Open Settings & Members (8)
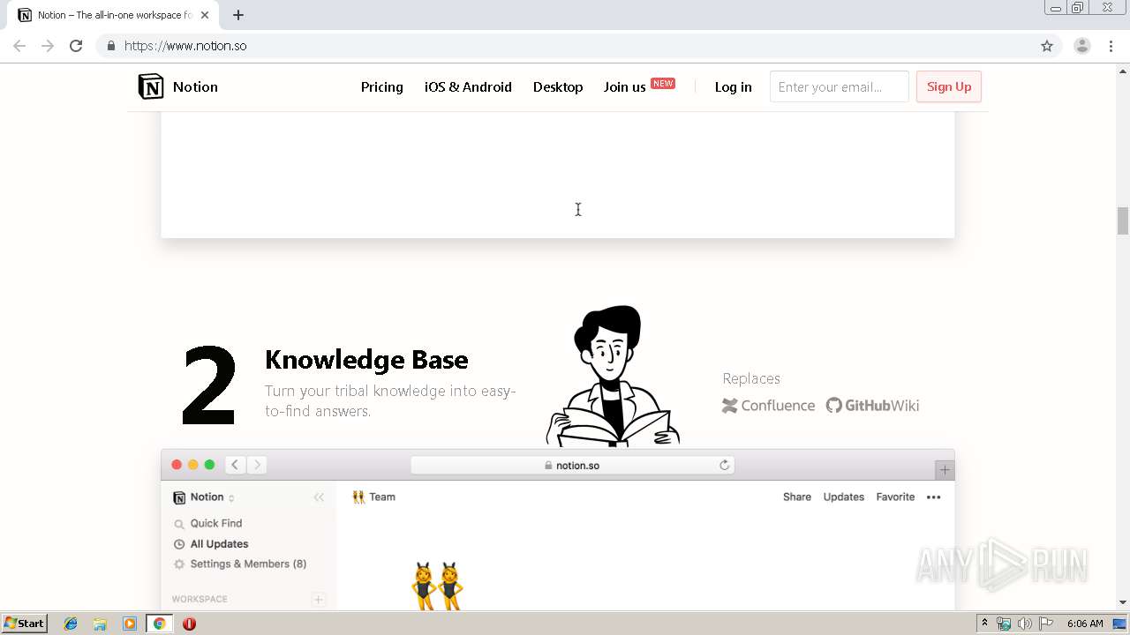 pyautogui.click(x=240, y=564)
